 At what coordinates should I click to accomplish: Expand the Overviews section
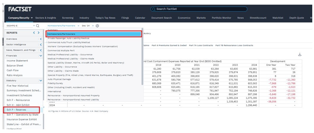coord(41,39)
